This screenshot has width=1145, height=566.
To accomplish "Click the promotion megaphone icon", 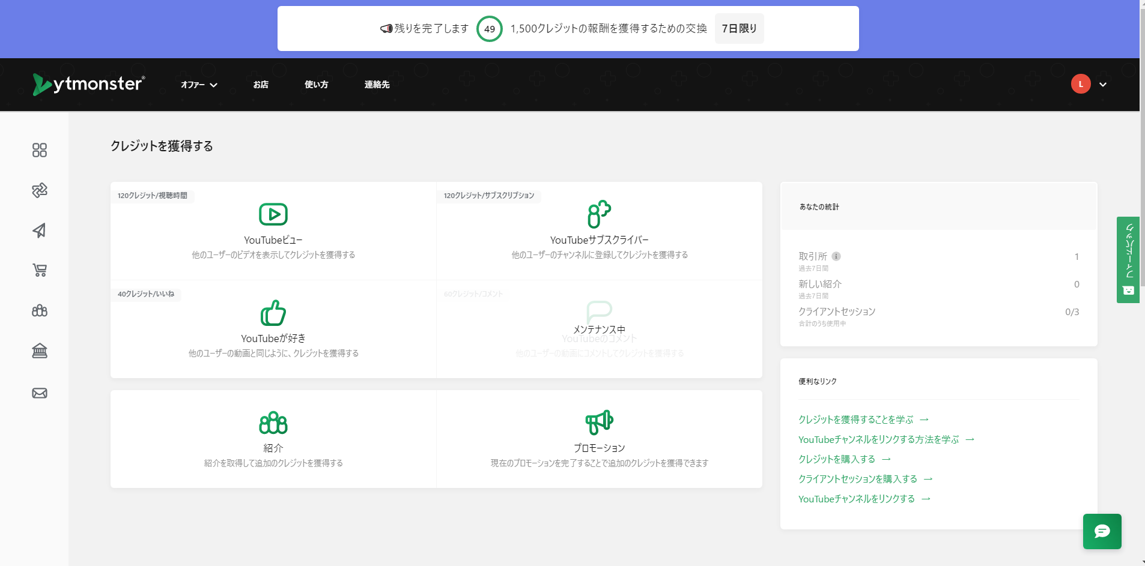I will coord(599,423).
